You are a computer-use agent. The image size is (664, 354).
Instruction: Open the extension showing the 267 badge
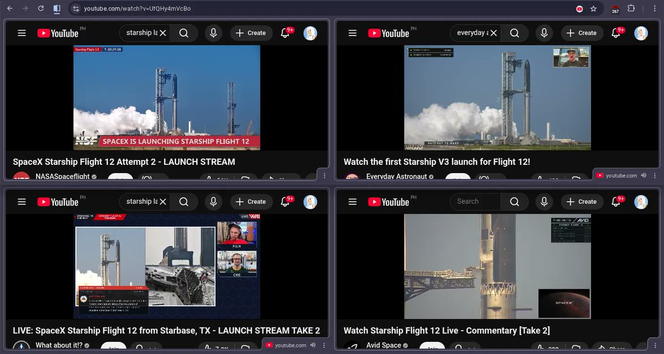pyautogui.click(x=615, y=9)
